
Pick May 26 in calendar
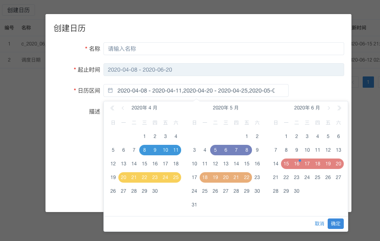(215, 191)
